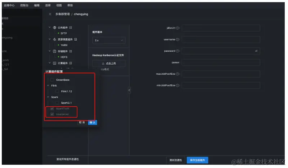Collapse the middle panel with the arrow handle
This screenshot has width=288, height=168.
[x=129, y=90]
